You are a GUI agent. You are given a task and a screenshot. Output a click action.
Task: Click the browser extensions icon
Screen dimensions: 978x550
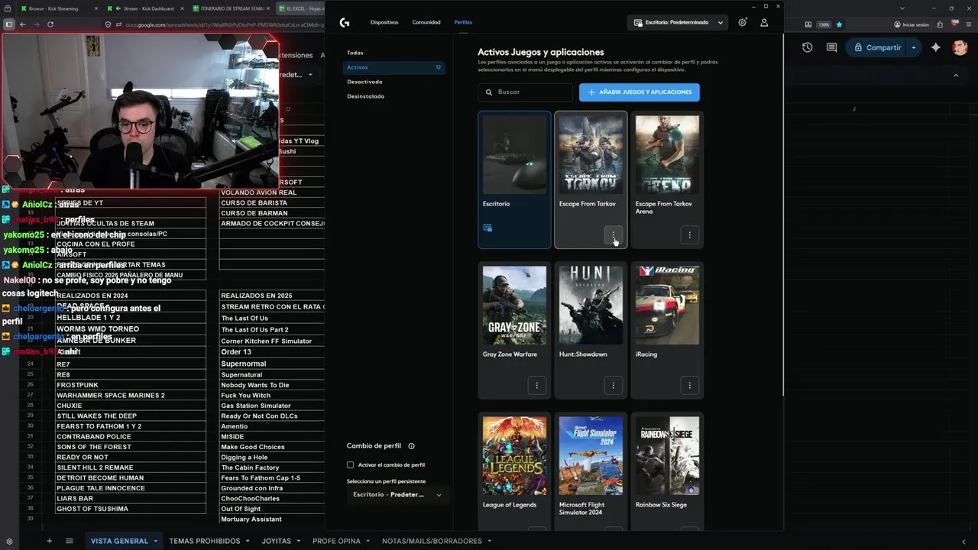coord(940,24)
